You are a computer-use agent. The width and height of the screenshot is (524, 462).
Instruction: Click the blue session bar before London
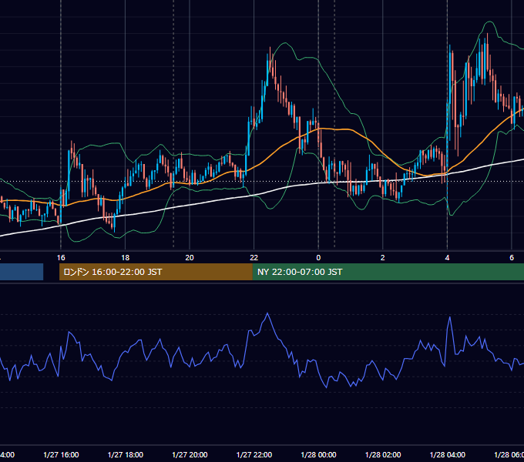point(22,272)
